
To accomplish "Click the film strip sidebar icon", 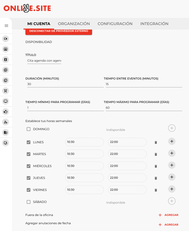I will 5,60.
